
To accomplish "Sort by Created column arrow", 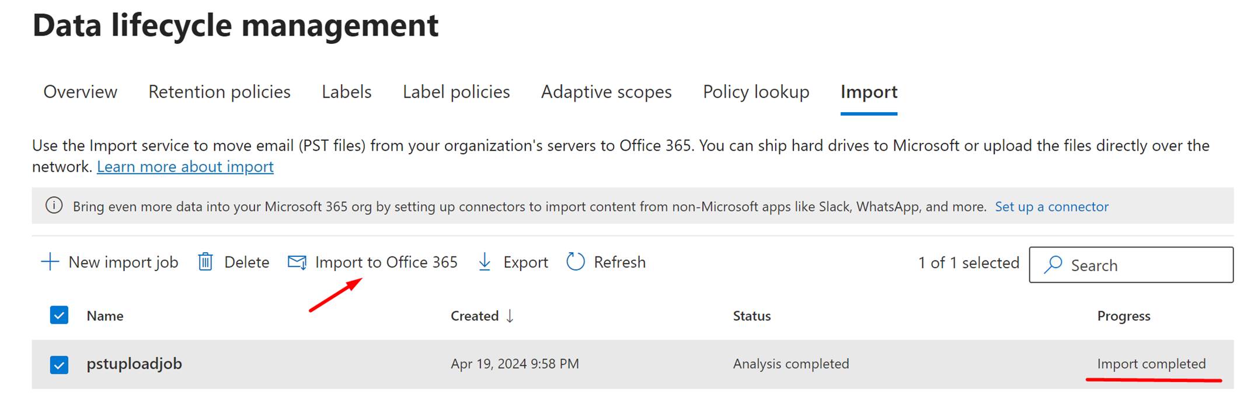I will [x=510, y=316].
